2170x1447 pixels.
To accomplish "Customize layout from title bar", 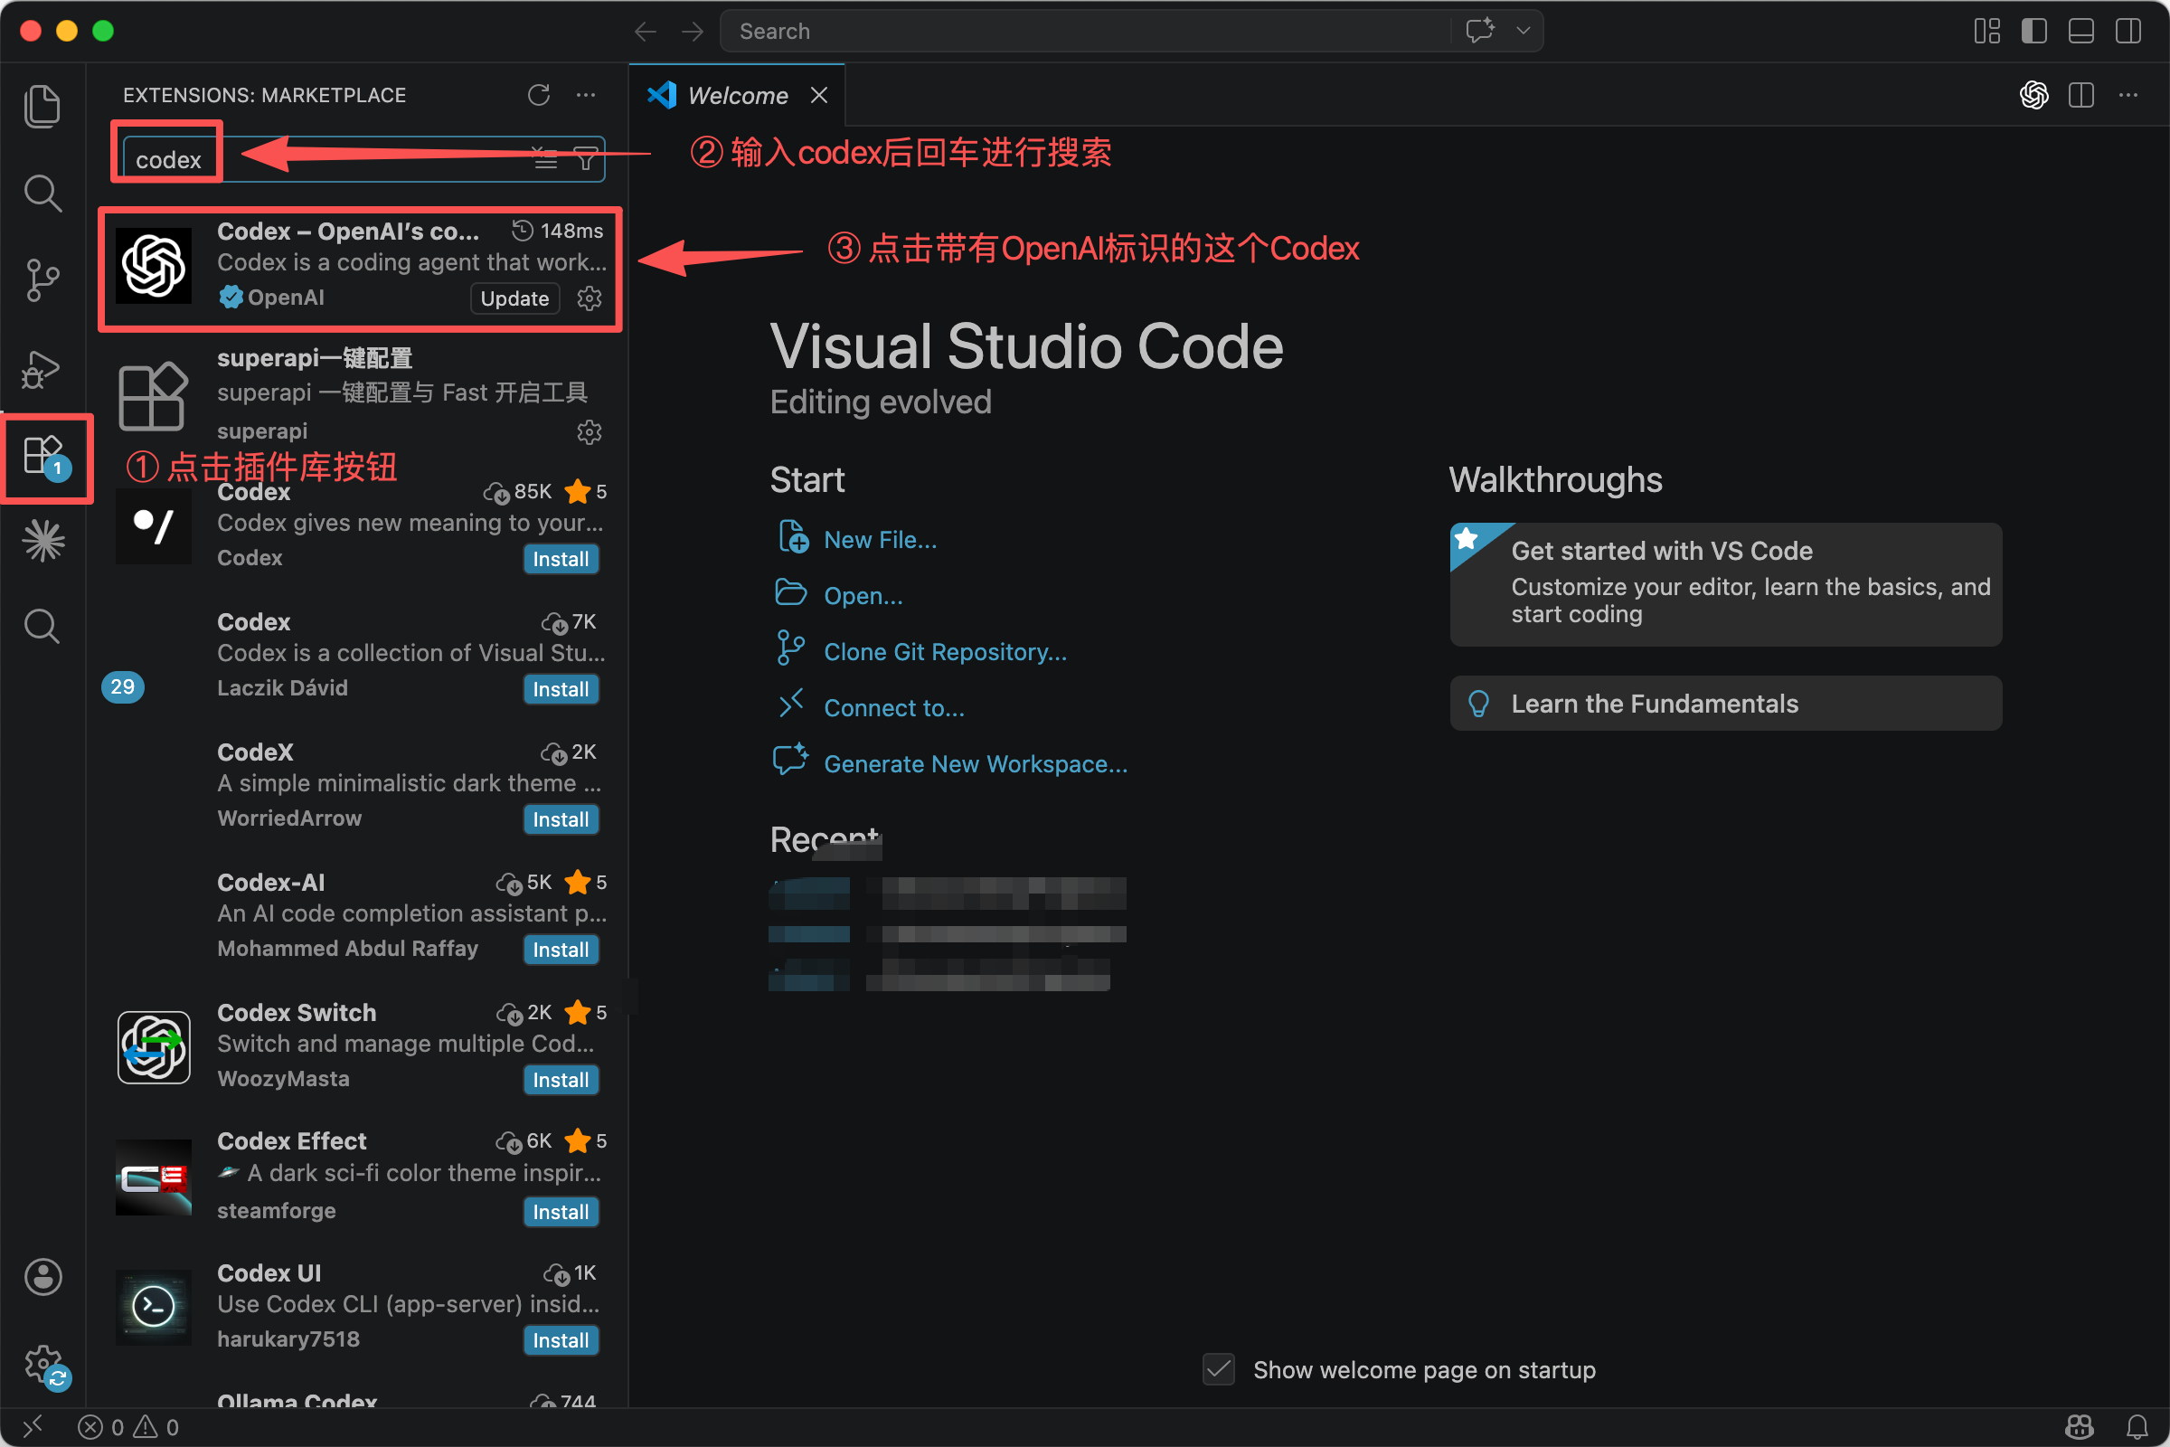I will 1987,32.
